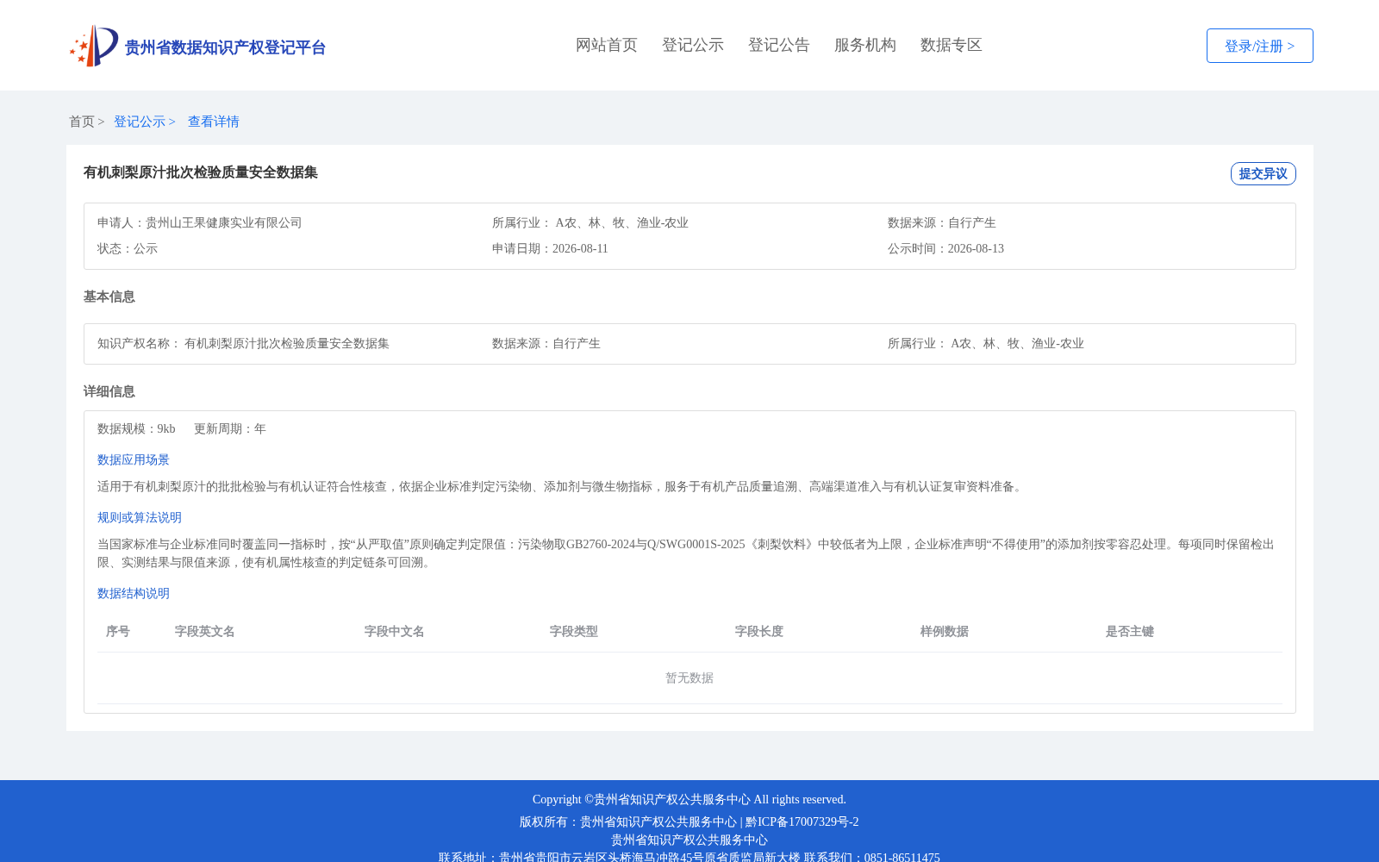This screenshot has width=1379, height=862.
Task: Click the platform logo icon
Action: click(94, 46)
